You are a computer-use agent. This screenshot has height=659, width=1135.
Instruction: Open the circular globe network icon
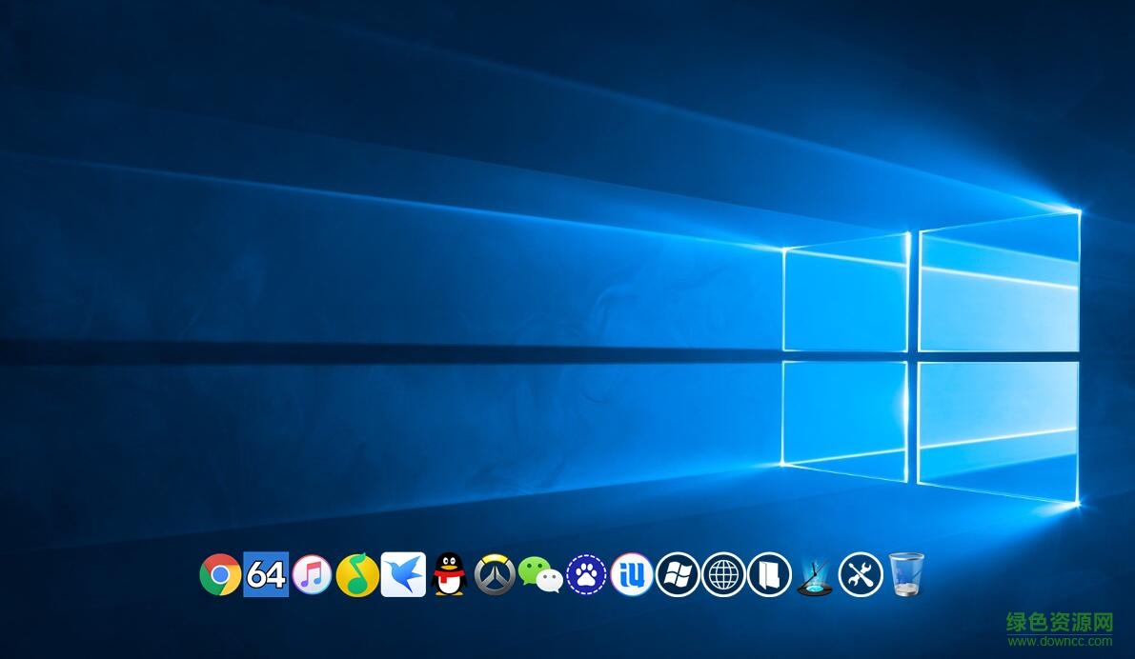pyautogui.click(x=723, y=575)
